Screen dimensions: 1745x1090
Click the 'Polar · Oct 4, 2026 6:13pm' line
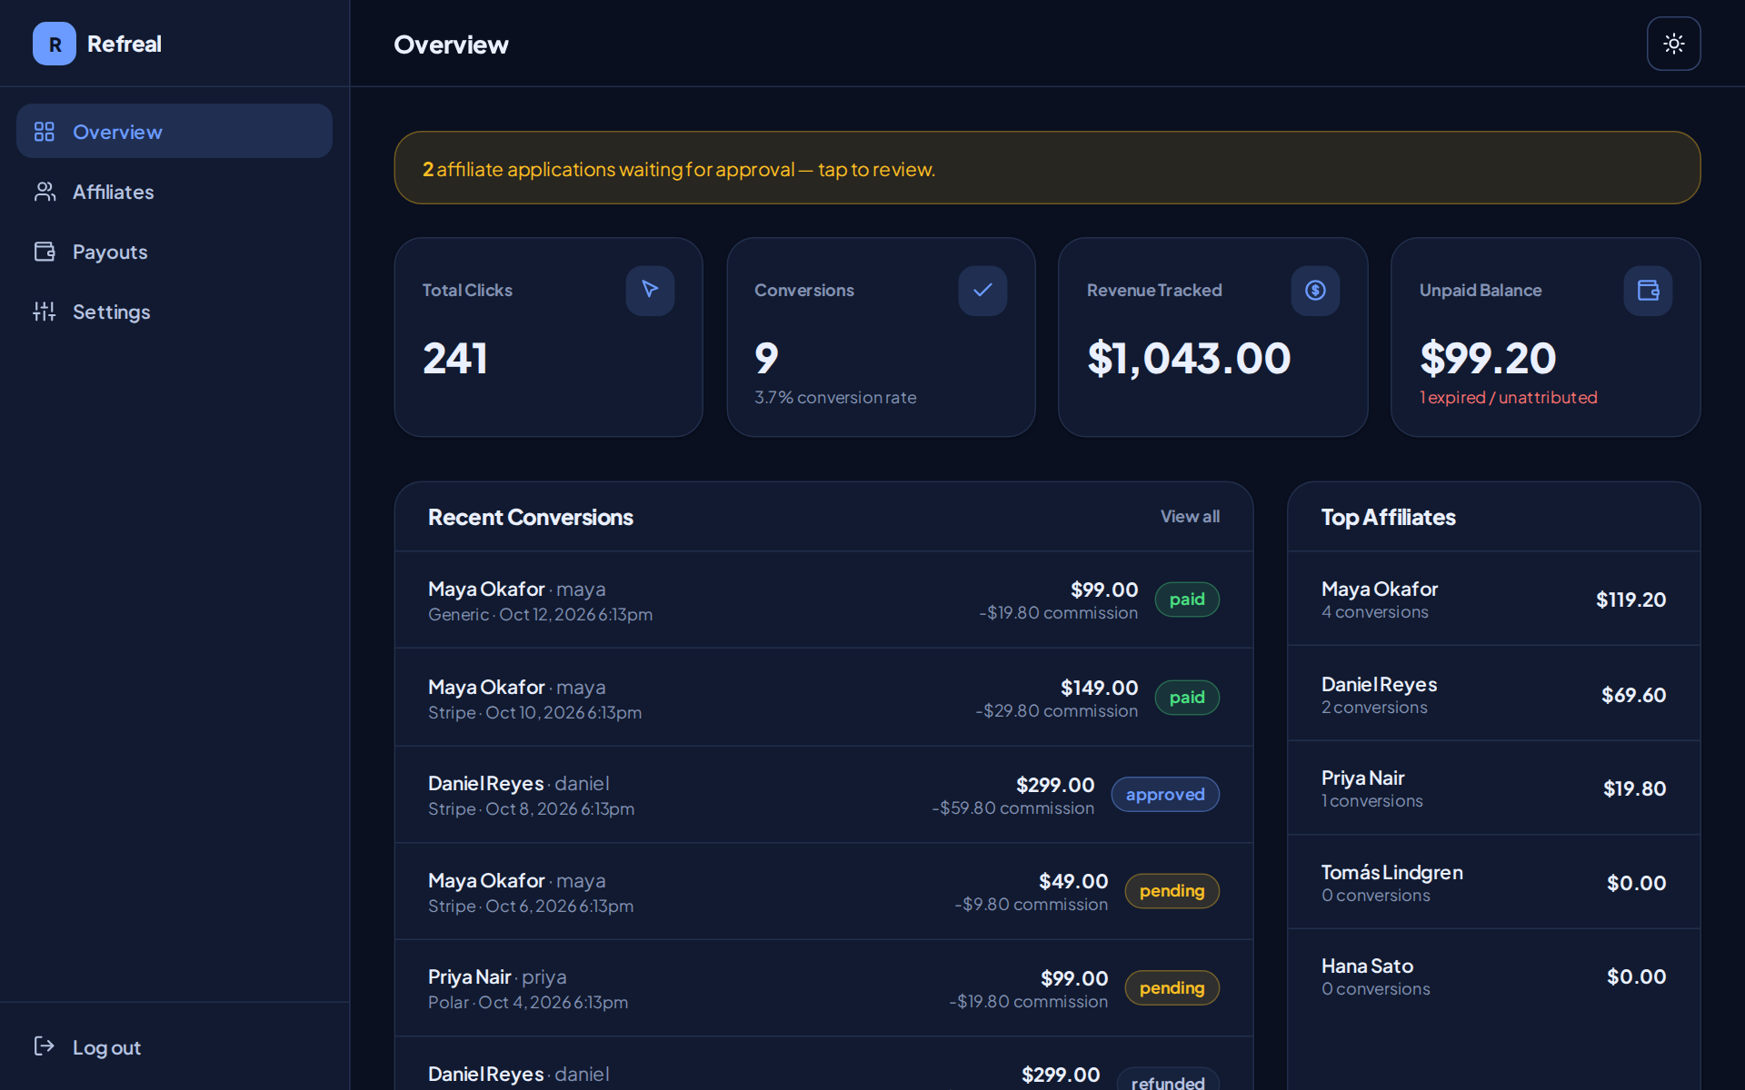pyautogui.click(x=528, y=1002)
